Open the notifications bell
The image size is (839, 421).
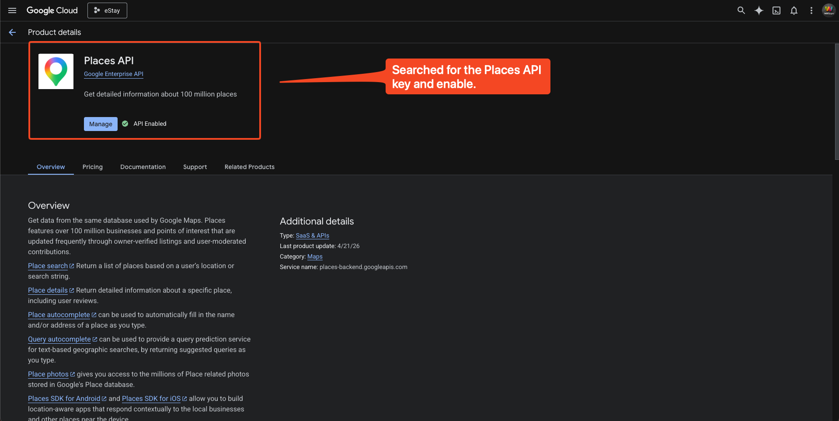(x=794, y=10)
